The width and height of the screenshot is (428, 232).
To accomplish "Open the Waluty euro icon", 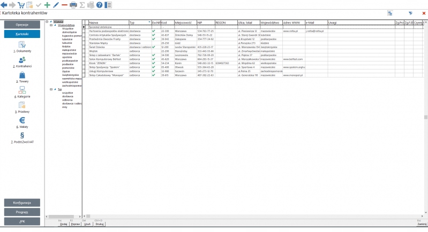I will coord(22,120).
